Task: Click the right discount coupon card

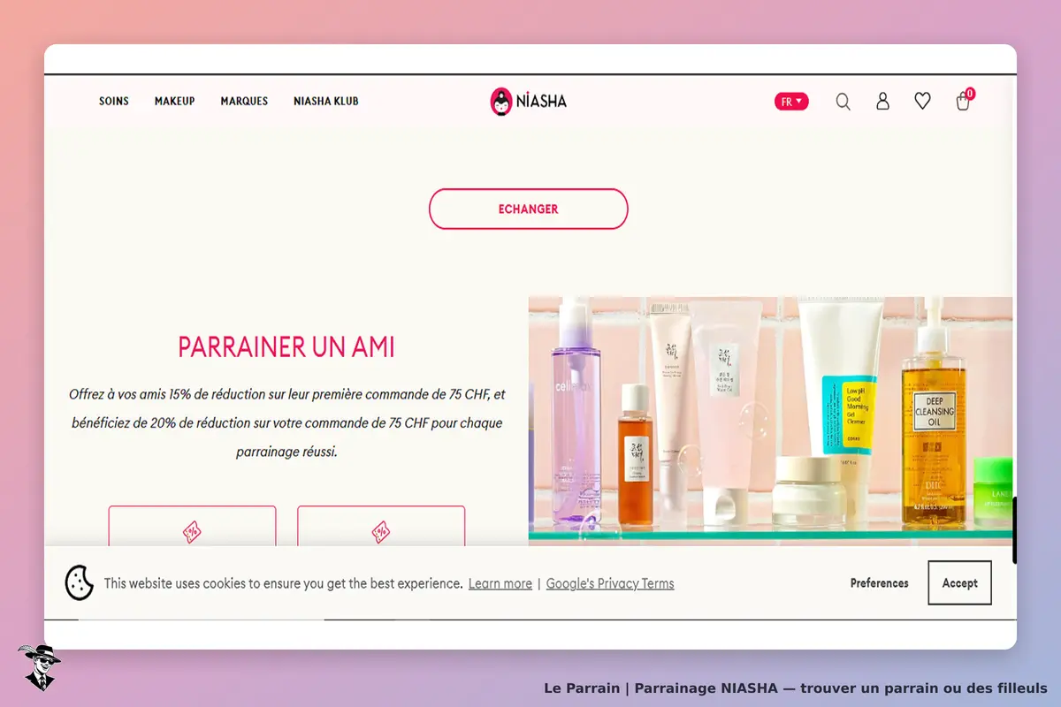Action: 381,527
